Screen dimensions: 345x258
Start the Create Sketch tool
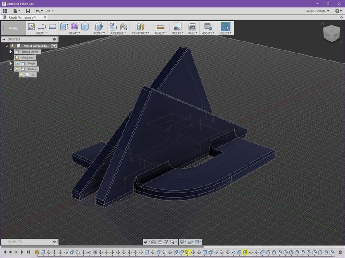click(31, 27)
